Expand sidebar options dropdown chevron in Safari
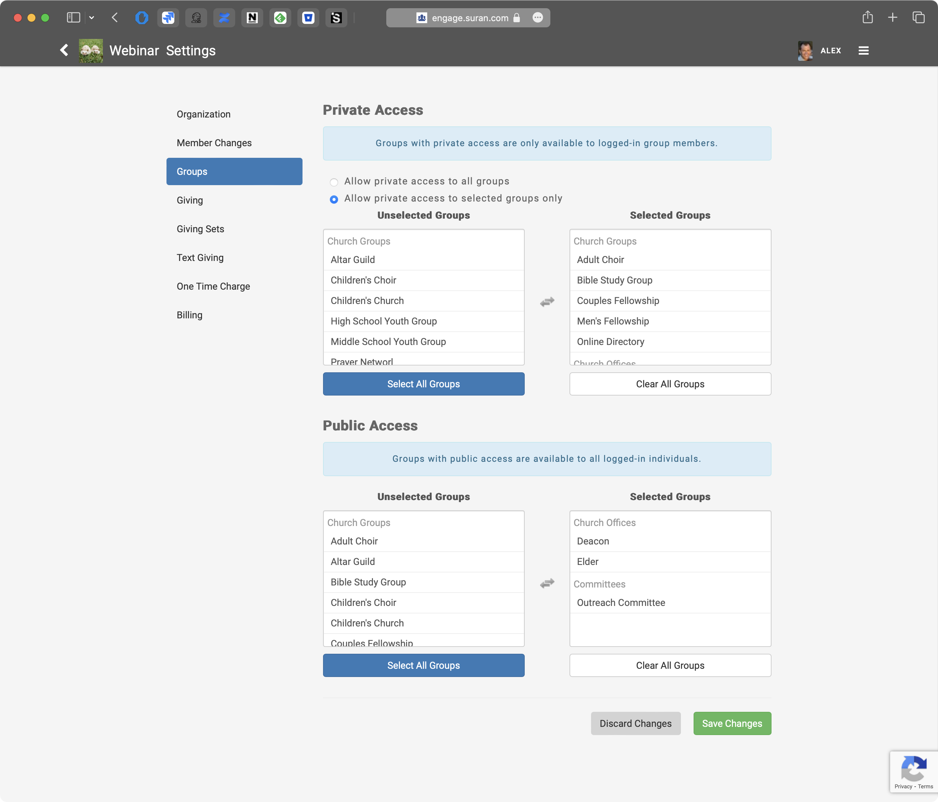938x802 pixels. point(92,18)
